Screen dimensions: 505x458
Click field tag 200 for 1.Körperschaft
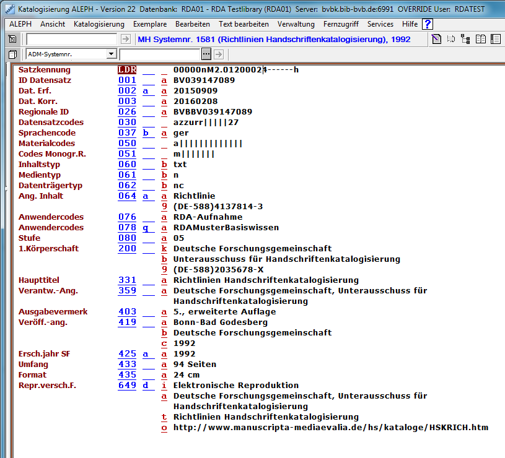[127, 249]
